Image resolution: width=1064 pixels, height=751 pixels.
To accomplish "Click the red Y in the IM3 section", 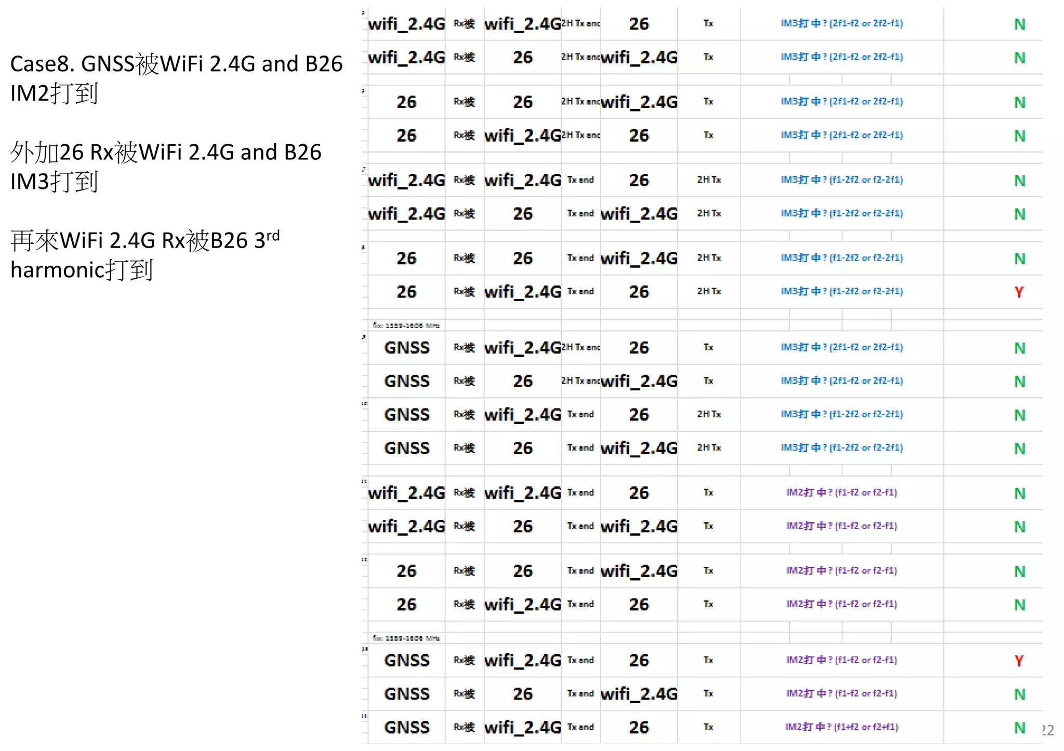I will tap(1019, 292).
